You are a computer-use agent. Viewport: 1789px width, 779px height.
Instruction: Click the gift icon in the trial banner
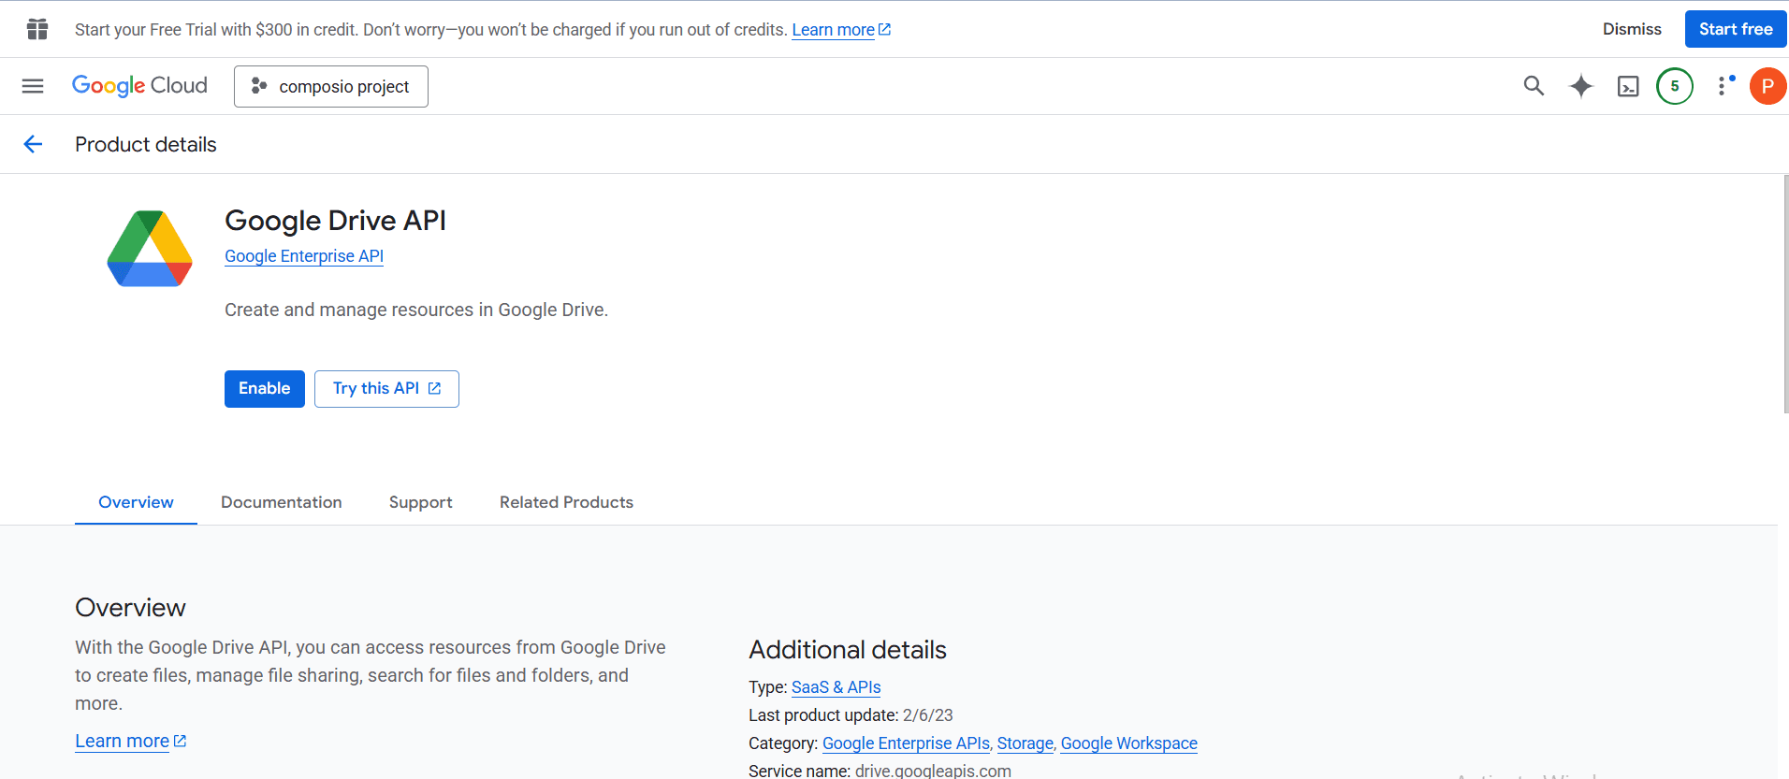[37, 29]
